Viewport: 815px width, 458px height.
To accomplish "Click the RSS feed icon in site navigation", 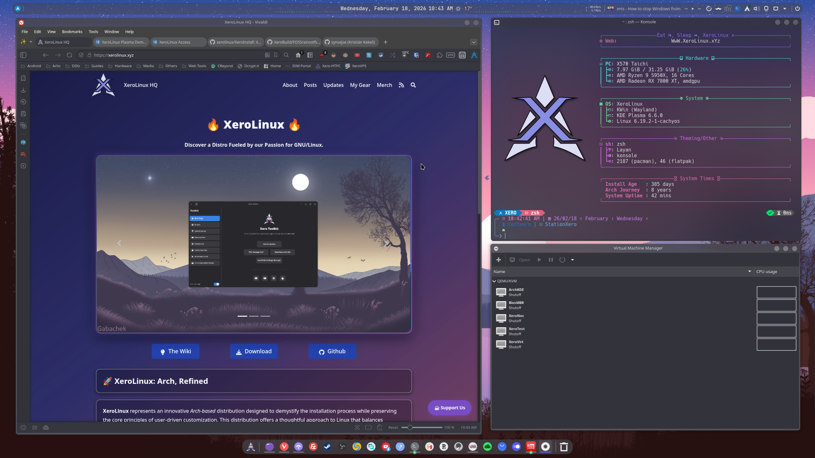I will [x=401, y=85].
